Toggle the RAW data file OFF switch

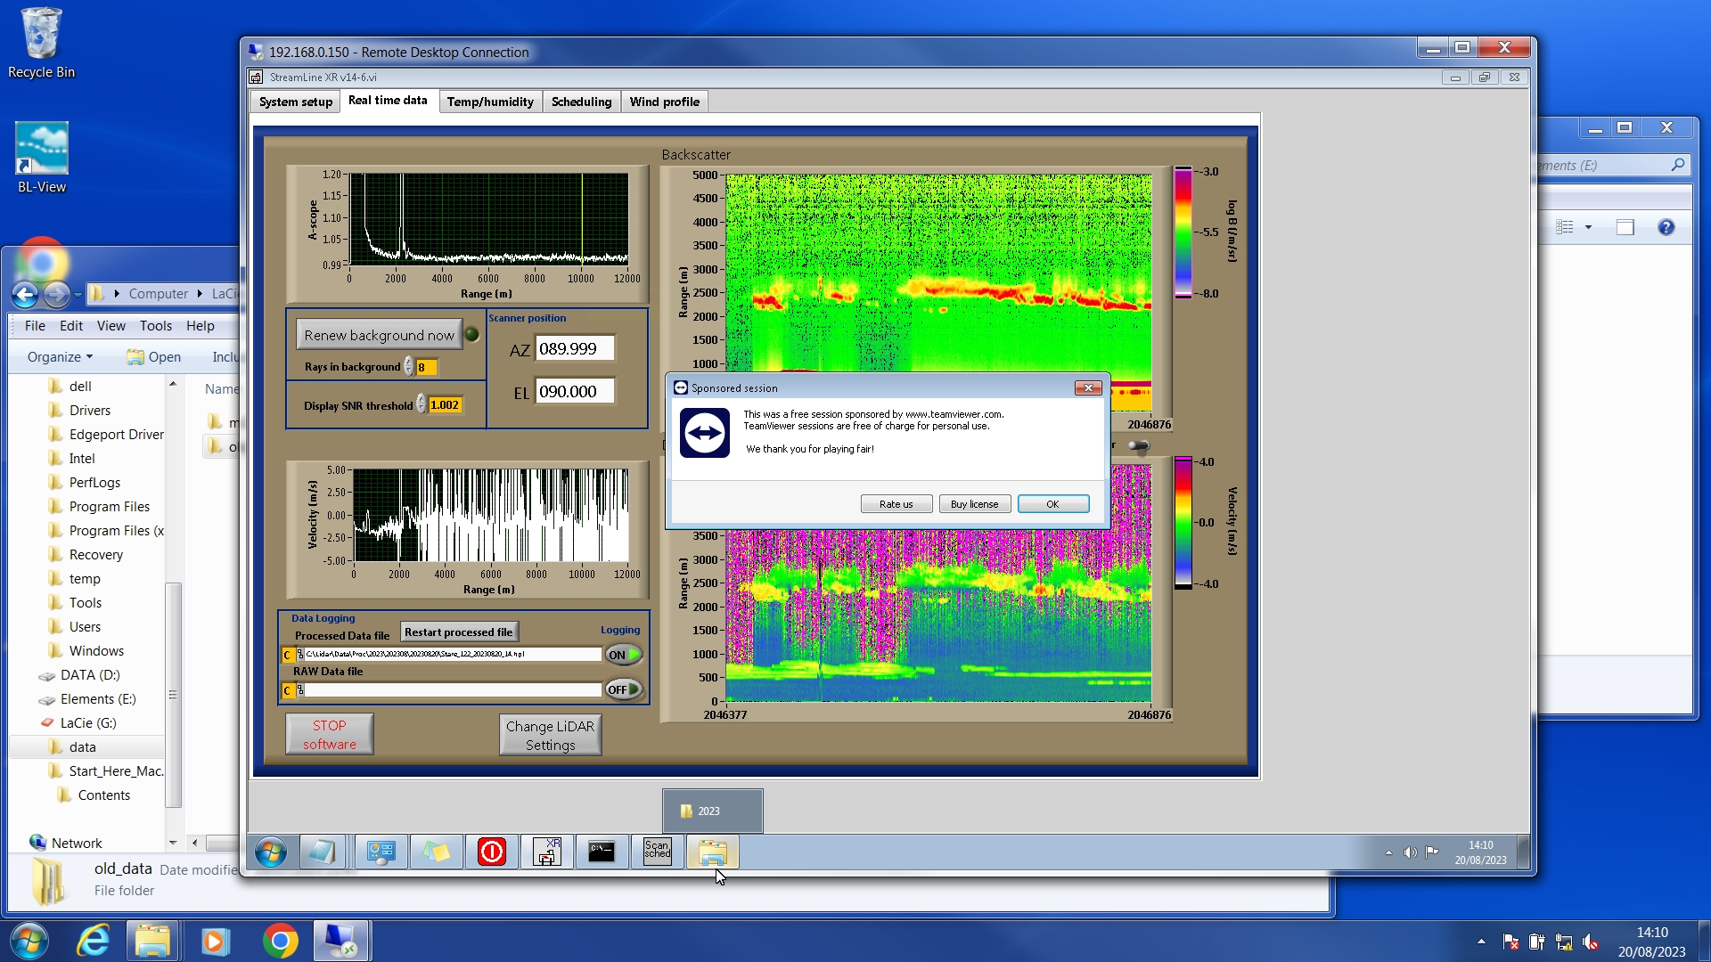point(624,689)
